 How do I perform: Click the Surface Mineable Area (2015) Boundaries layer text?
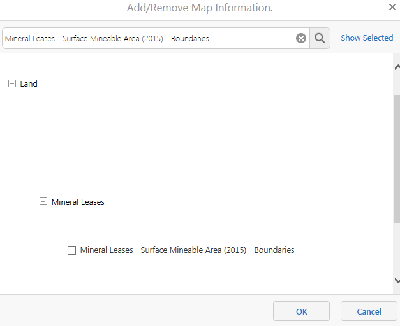(188, 250)
